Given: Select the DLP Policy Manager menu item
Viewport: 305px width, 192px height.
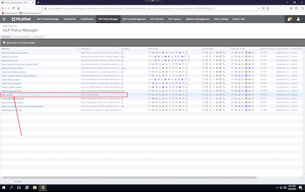Looking at the screenshot, I should [108, 19].
